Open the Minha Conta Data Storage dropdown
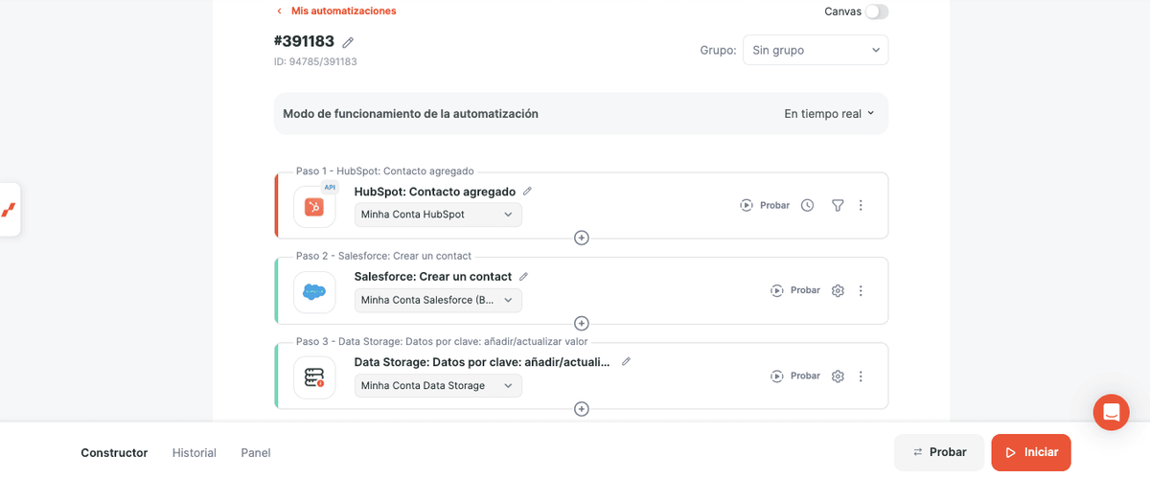Image resolution: width=1150 pixels, height=478 pixels. coord(438,385)
